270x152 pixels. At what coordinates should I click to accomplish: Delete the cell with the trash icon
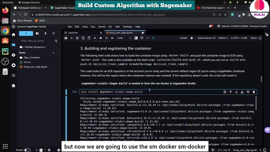coord(254,92)
